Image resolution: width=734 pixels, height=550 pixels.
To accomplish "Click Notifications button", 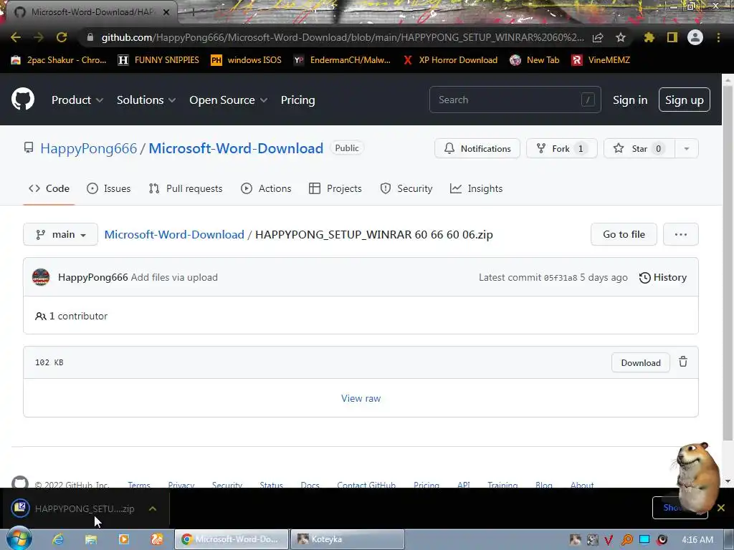I will point(477,149).
